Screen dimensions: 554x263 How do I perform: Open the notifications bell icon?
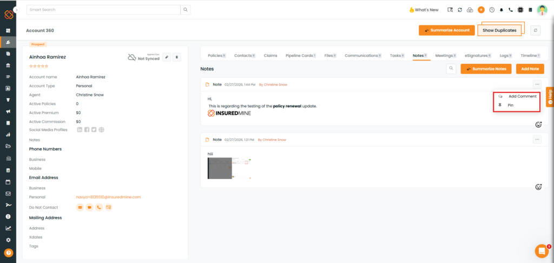pos(501,10)
